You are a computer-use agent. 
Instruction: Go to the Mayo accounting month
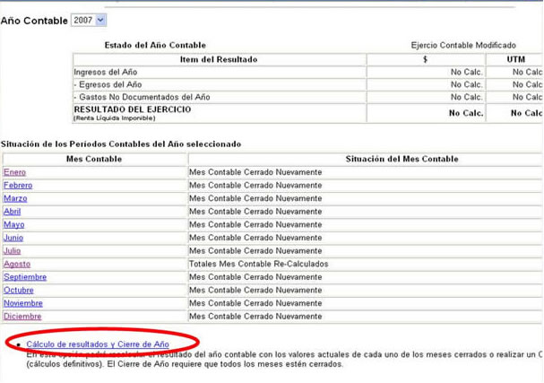13,225
